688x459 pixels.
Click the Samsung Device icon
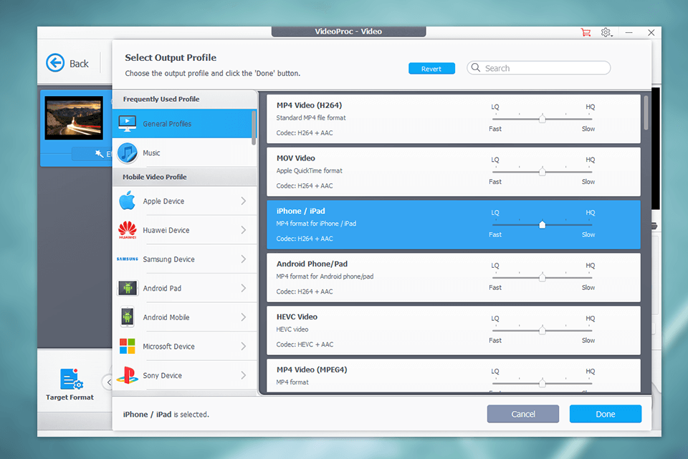tap(128, 259)
